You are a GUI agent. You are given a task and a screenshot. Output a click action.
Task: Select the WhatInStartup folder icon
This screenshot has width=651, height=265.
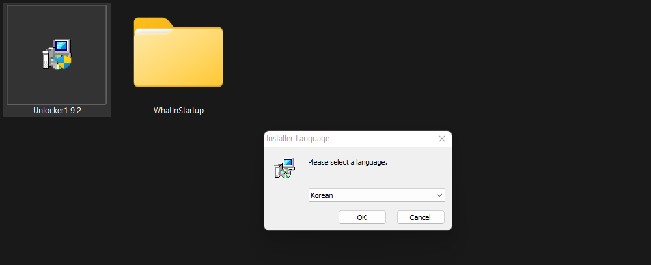pyautogui.click(x=178, y=52)
